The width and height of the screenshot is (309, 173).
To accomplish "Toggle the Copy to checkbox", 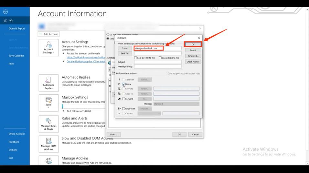I will tap(123, 94).
